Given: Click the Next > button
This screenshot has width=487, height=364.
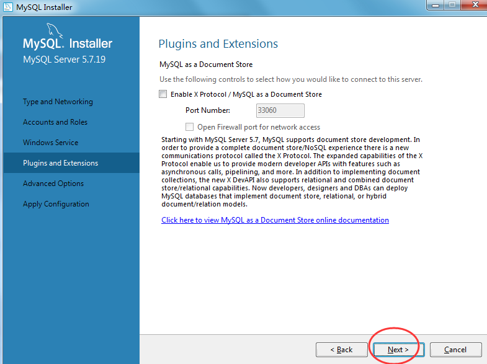Looking at the screenshot, I should pyautogui.click(x=398, y=350).
